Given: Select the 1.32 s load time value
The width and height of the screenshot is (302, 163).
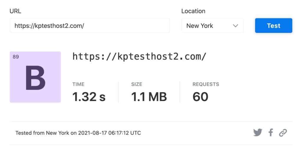Looking at the screenshot, I should (x=89, y=97).
